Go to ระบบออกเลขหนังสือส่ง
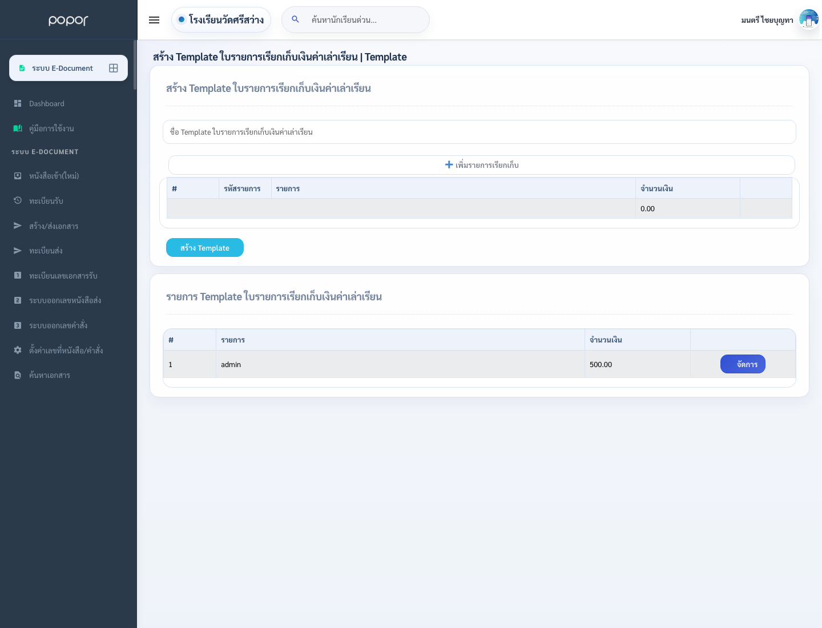The image size is (822, 628). [68, 300]
